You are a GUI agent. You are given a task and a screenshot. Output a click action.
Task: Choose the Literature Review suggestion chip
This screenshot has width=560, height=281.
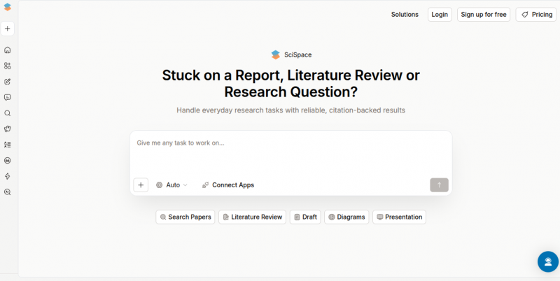[x=252, y=217]
